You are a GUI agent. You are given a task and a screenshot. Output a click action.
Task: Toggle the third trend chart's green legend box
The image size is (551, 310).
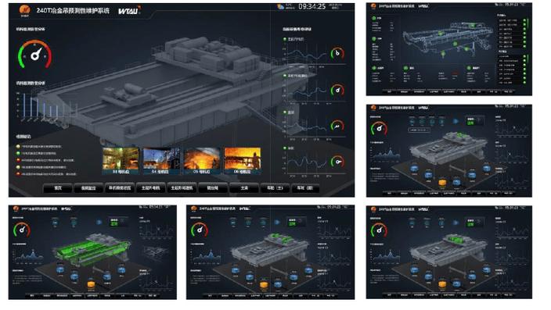pyautogui.click(x=285, y=112)
